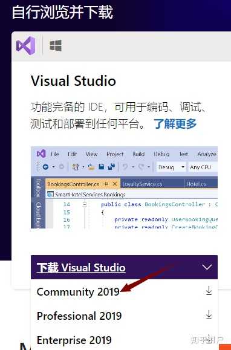Click the Visual Studio IDE screenshot thumbnail
Viewport: 231px width, 350px height.
click(x=124, y=187)
